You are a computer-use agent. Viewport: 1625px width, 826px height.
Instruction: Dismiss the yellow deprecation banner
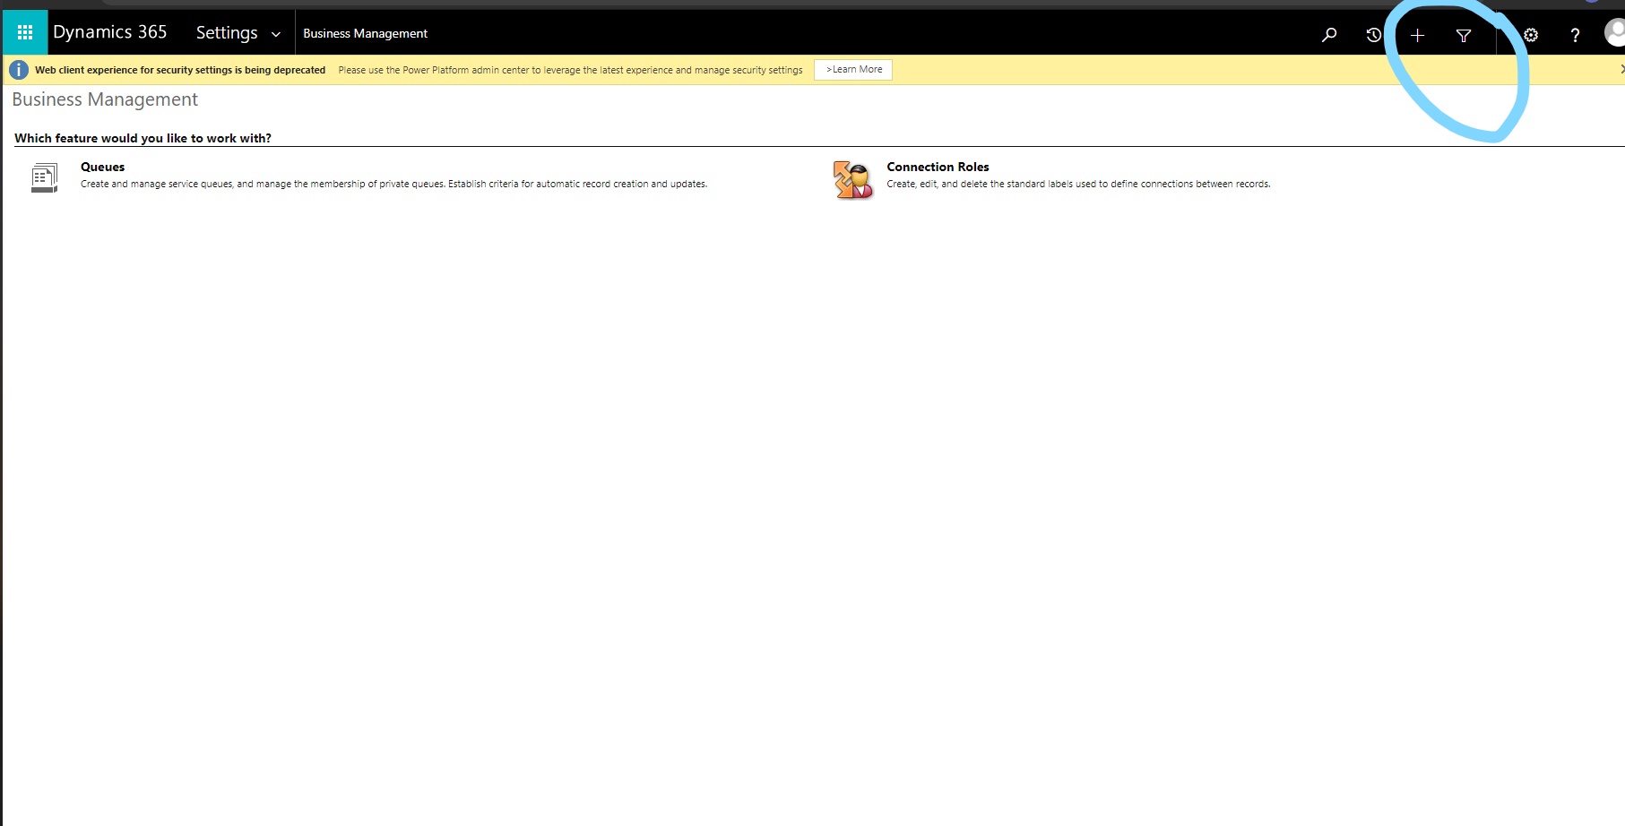click(x=1621, y=69)
